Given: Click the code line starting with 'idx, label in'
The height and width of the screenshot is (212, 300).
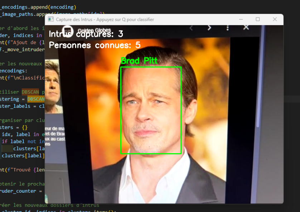Looking at the screenshot, I should click(22, 134).
